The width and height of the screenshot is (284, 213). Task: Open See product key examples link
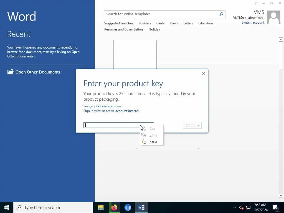(x=102, y=106)
